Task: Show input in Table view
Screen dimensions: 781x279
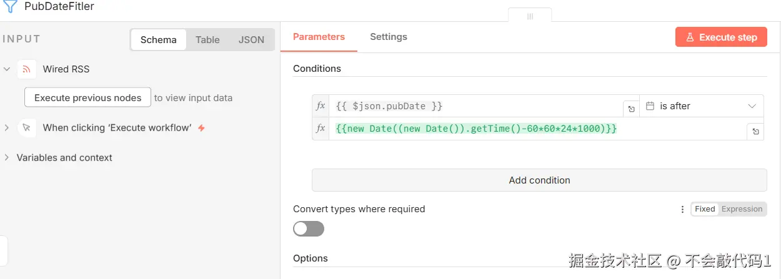Action: [x=207, y=40]
